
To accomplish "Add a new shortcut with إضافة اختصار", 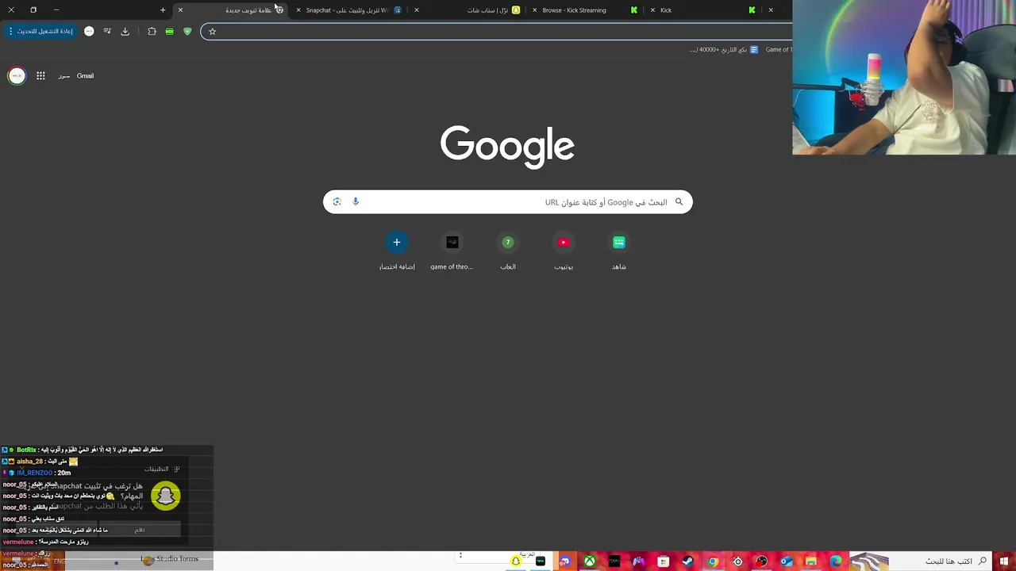I will pyautogui.click(x=397, y=251).
